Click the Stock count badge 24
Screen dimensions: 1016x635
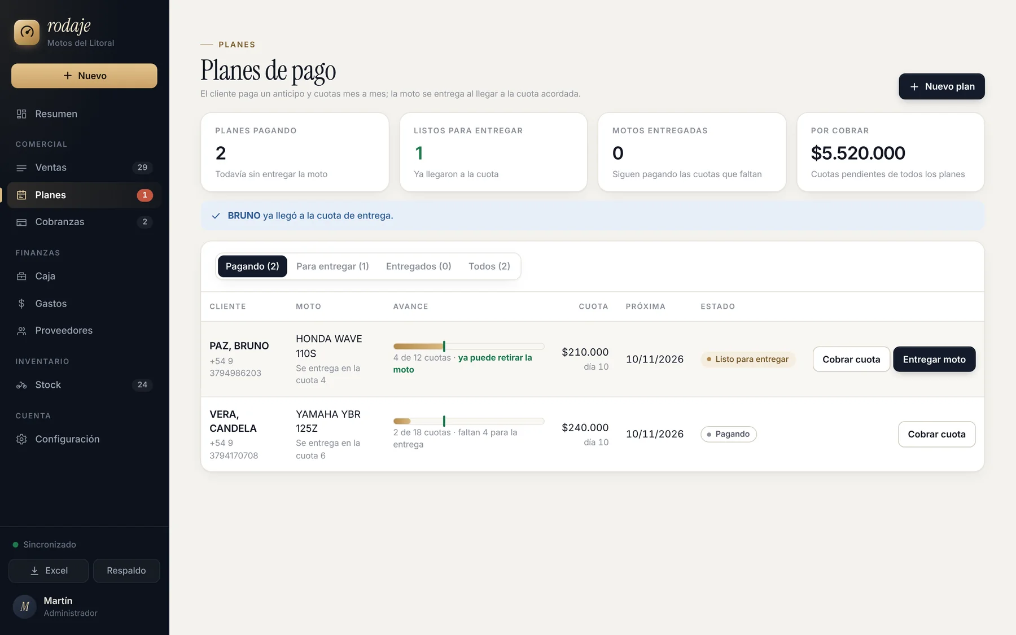[x=142, y=385]
